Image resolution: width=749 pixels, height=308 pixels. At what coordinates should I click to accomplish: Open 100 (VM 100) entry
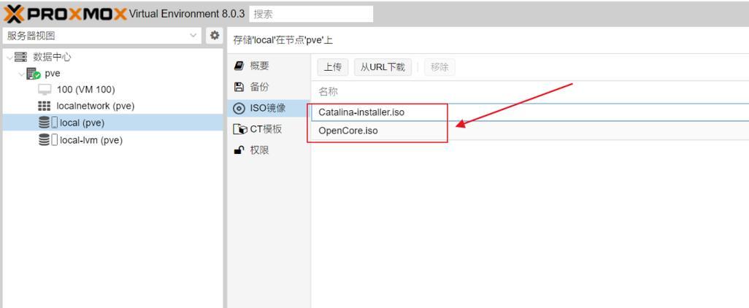tap(86, 90)
